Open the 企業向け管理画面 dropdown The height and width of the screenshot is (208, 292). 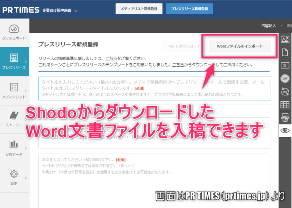pyautogui.click(x=60, y=11)
